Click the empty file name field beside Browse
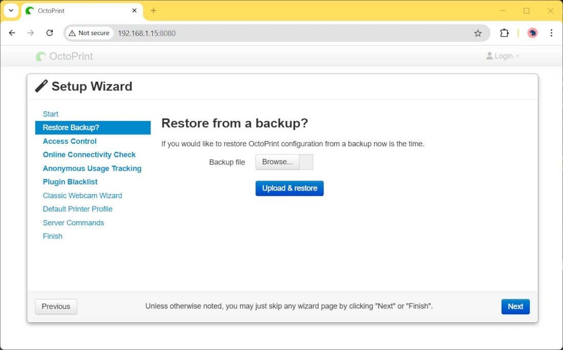The height and width of the screenshot is (350, 563). (x=306, y=162)
